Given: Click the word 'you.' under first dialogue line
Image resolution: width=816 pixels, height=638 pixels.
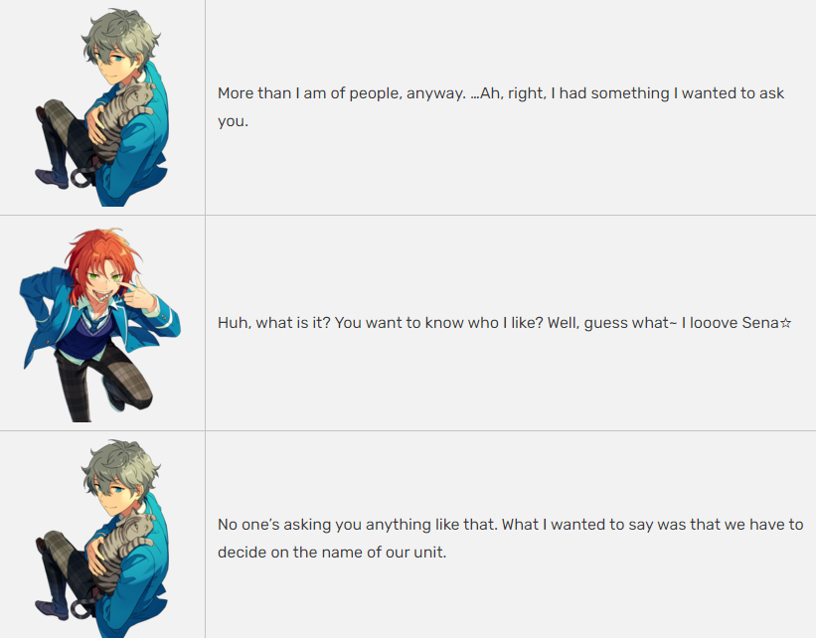Looking at the screenshot, I should (233, 122).
